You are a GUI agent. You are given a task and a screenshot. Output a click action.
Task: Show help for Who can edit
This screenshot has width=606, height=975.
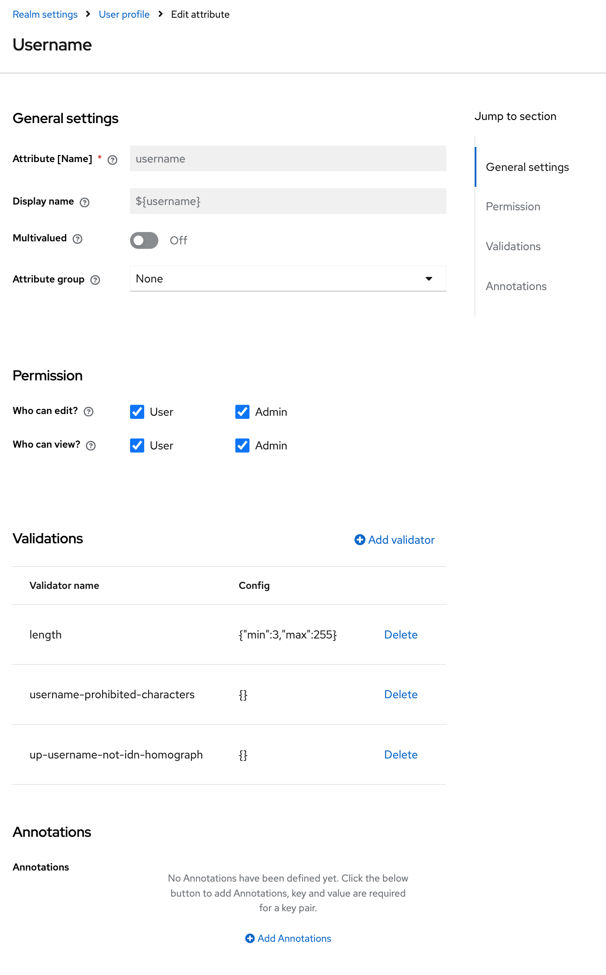(x=88, y=412)
